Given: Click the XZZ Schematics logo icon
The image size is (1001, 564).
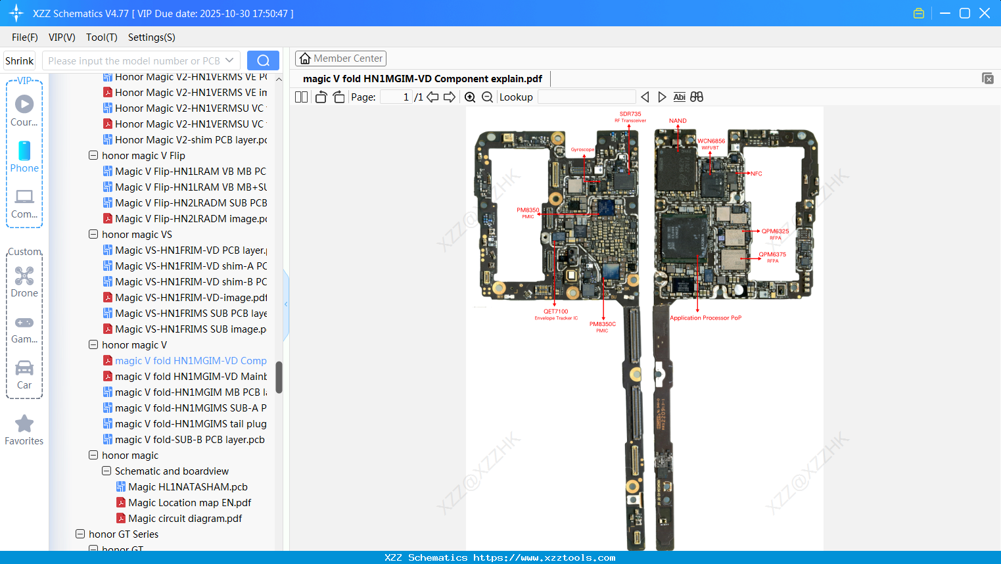Looking at the screenshot, I should pyautogui.click(x=16, y=13).
